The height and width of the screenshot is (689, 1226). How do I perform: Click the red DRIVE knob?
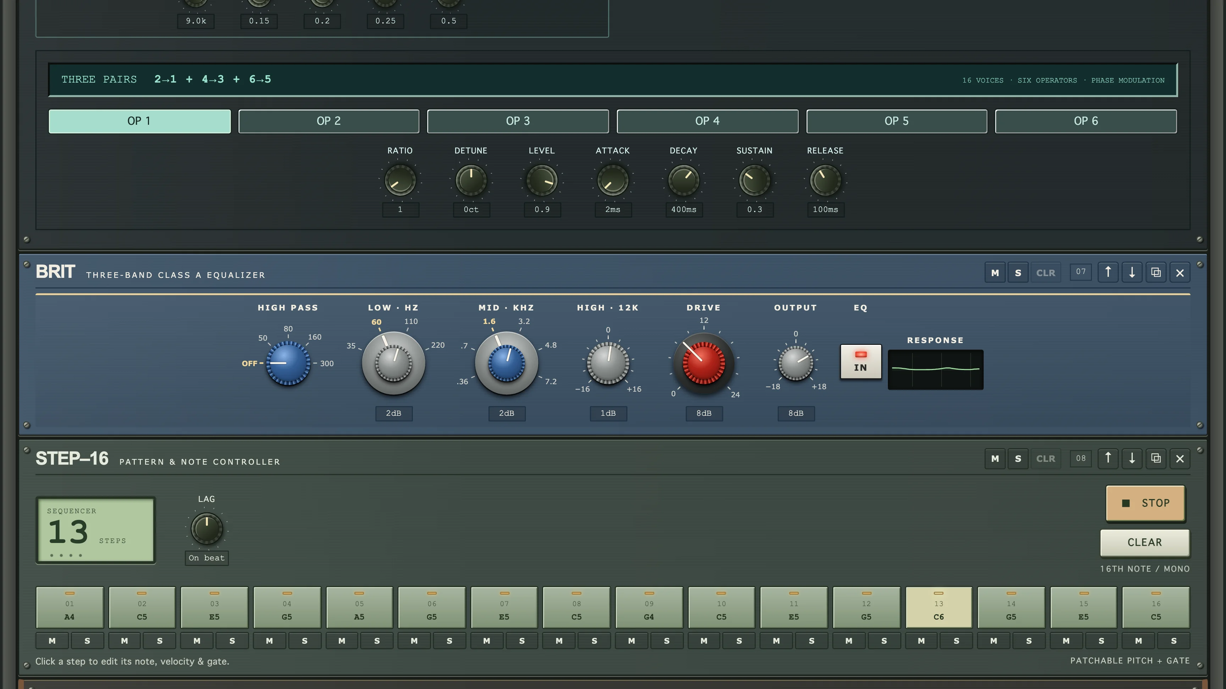pyautogui.click(x=703, y=363)
